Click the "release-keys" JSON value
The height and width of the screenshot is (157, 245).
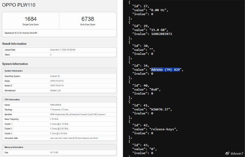click(163, 129)
